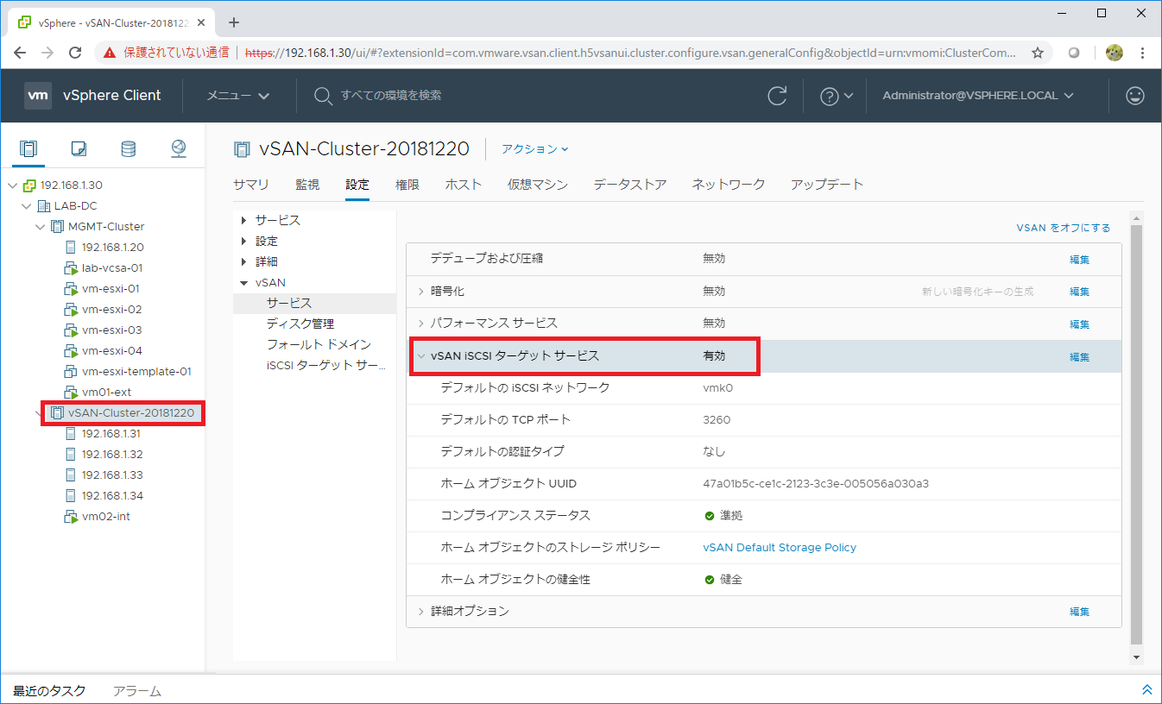Go back in browser history
The width and height of the screenshot is (1162, 704).
coord(21,53)
